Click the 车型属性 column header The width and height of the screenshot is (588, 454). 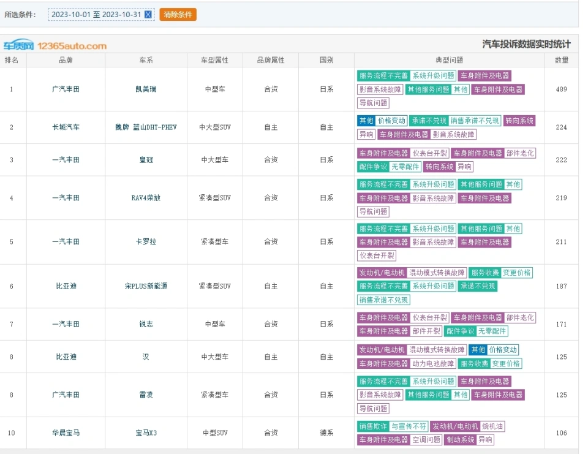click(214, 60)
